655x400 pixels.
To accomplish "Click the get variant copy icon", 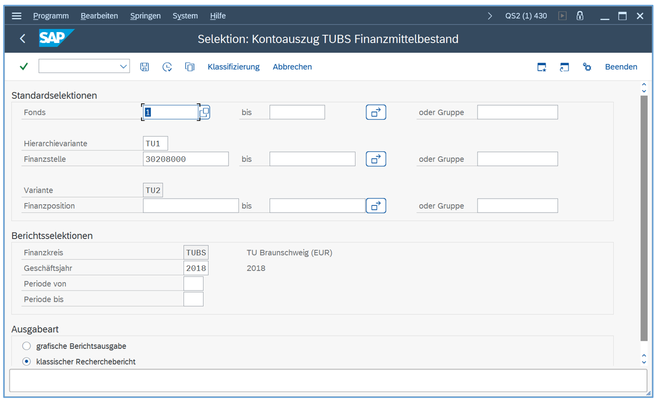I will (x=189, y=67).
